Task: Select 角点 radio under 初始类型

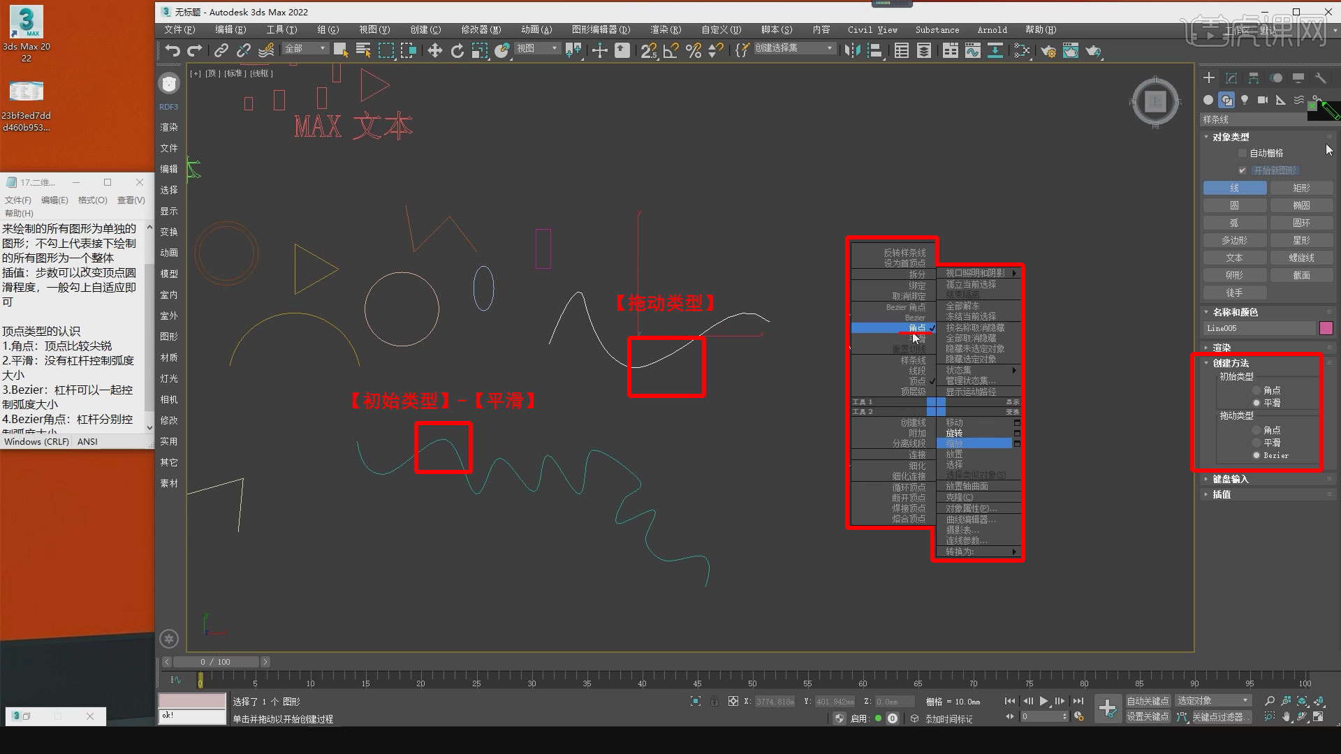Action: [1256, 390]
